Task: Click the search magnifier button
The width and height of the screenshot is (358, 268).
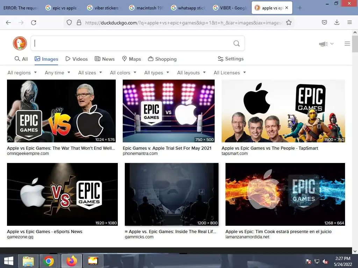Action: [x=237, y=43]
